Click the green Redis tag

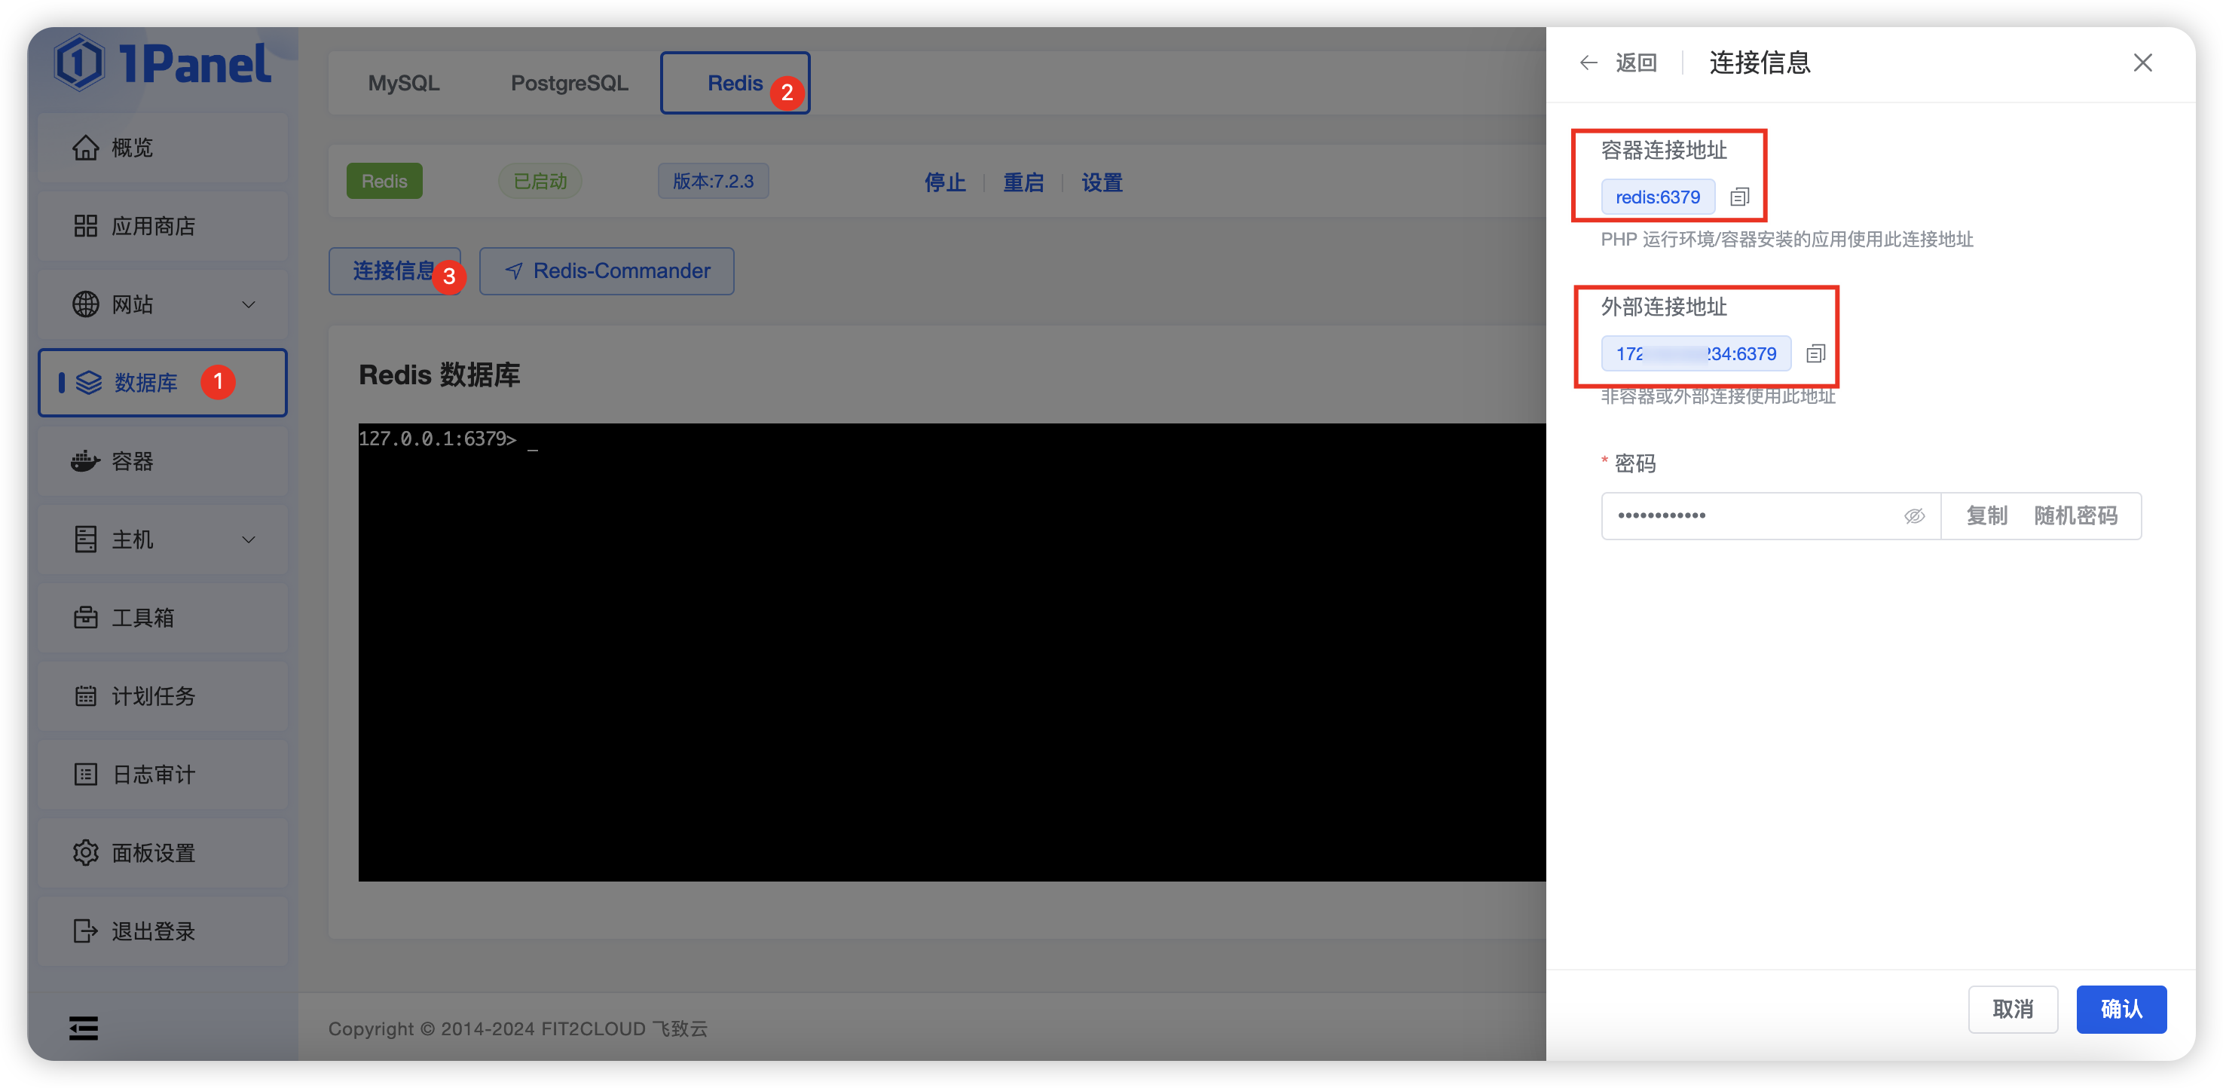[x=384, y=181]
